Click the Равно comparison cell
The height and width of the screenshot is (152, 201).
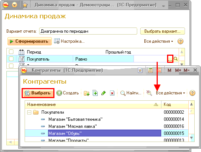coord(103,59)
